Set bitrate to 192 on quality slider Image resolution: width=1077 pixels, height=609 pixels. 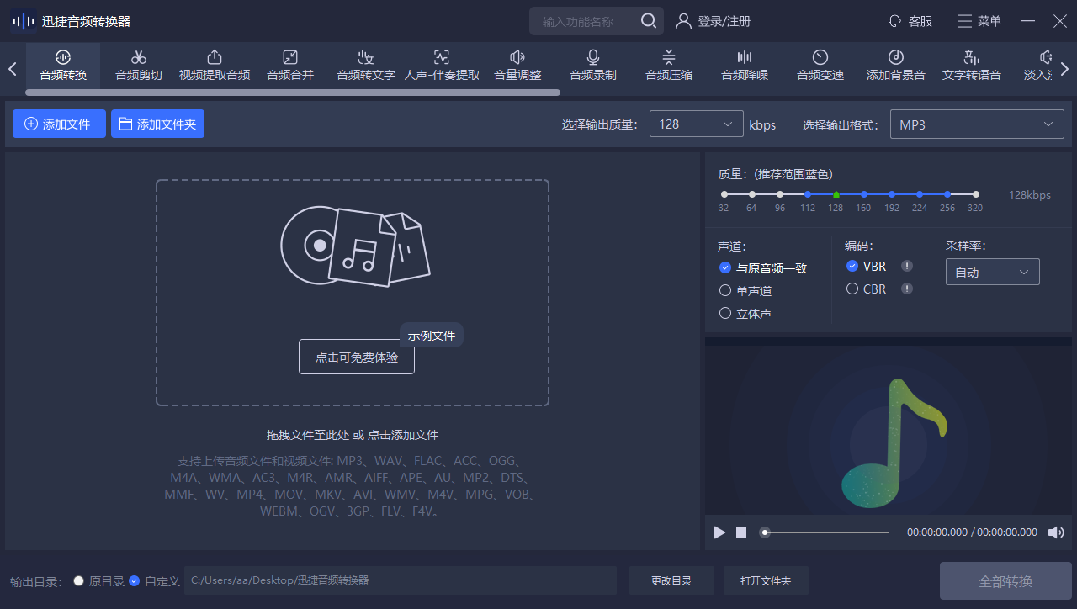(x=891, y=193)
